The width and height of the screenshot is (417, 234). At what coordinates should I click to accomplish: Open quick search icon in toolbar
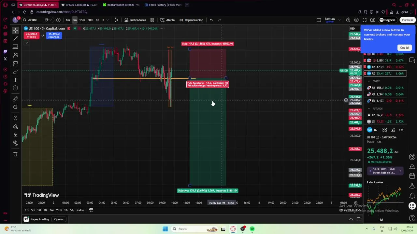(348, 20)
